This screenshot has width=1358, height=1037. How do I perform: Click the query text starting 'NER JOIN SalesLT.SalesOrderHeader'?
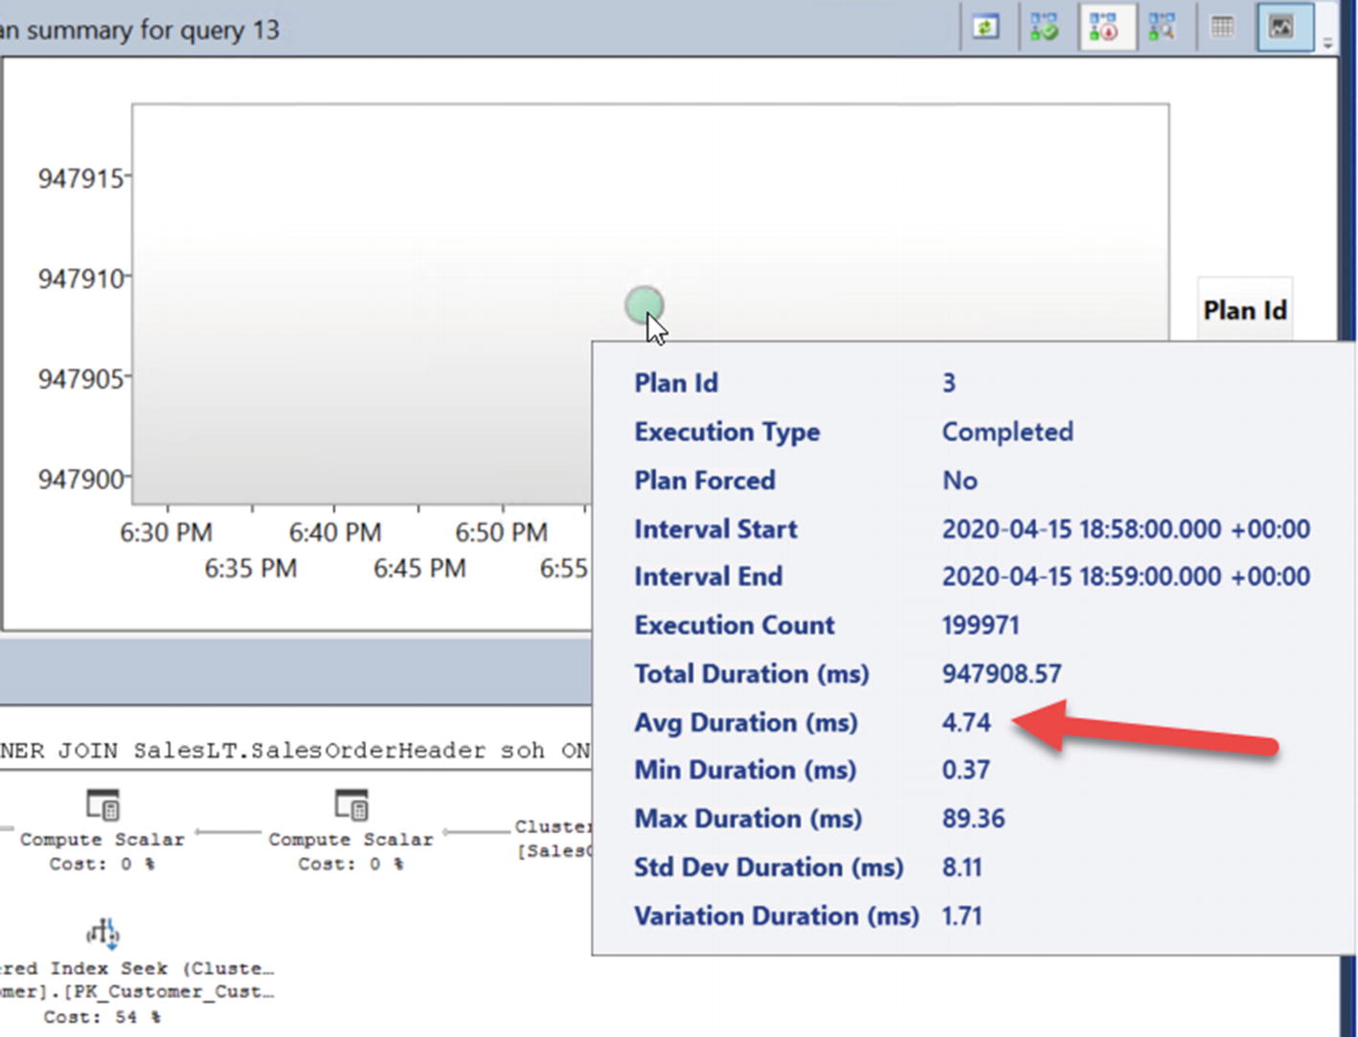coord(295,751)
